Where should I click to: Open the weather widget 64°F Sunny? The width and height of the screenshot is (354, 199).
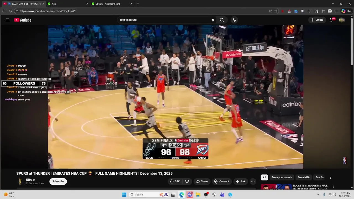click(10, 195)
